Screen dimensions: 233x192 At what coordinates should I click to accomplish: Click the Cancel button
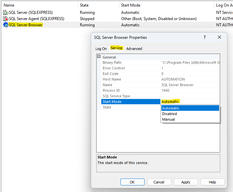coord(159,182)
